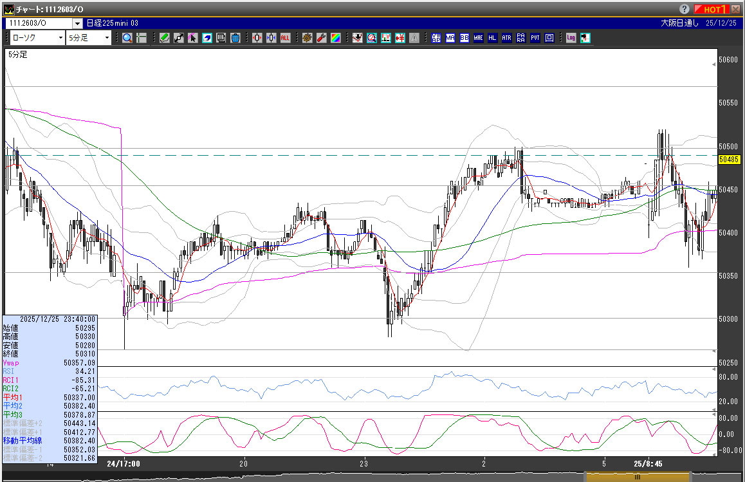Click the red HOT1 button
This screenshot has width=745, height=482.
(712, 9)
